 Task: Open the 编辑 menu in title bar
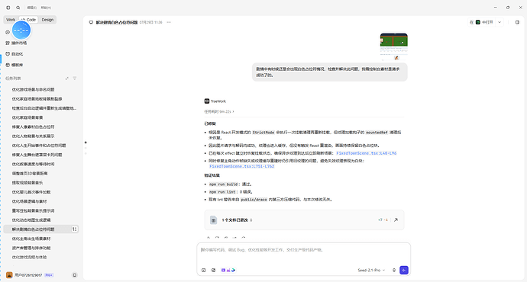coord(31,8)
